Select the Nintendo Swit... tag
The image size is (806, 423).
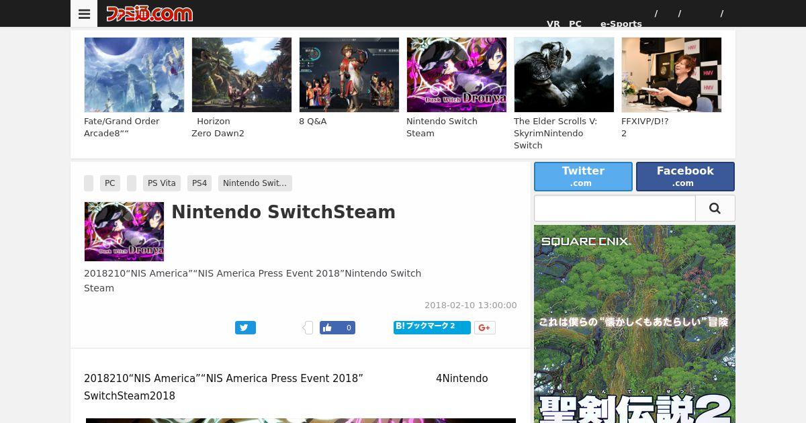pyautogui.click(x=255, y=183)
